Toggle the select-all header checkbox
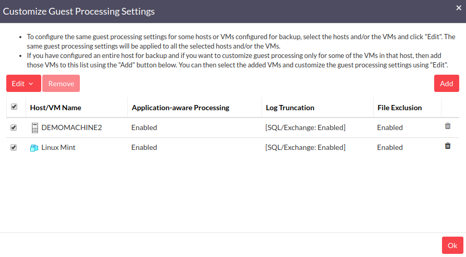 [x=14, y=107]
